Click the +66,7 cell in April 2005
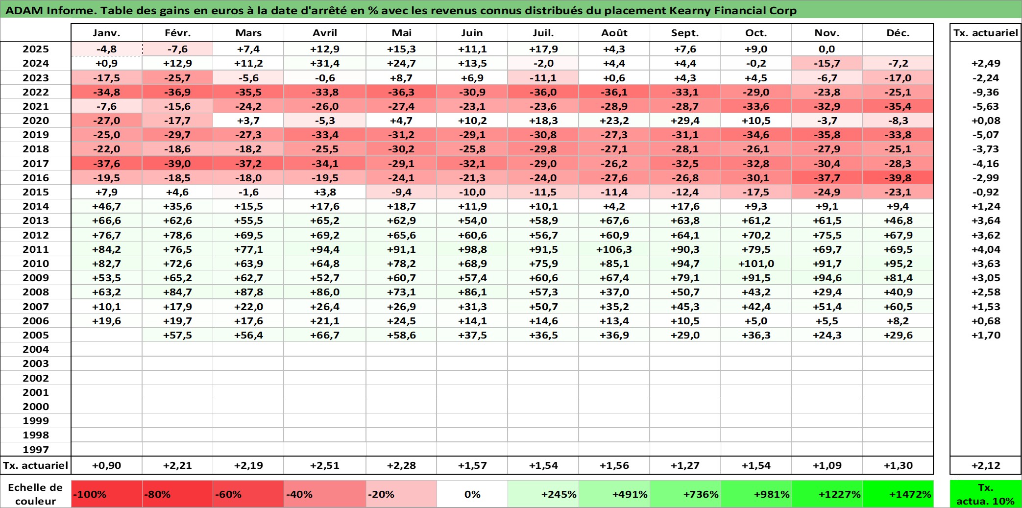Viewport: 1022px width, 508px height. click(325, 335)
